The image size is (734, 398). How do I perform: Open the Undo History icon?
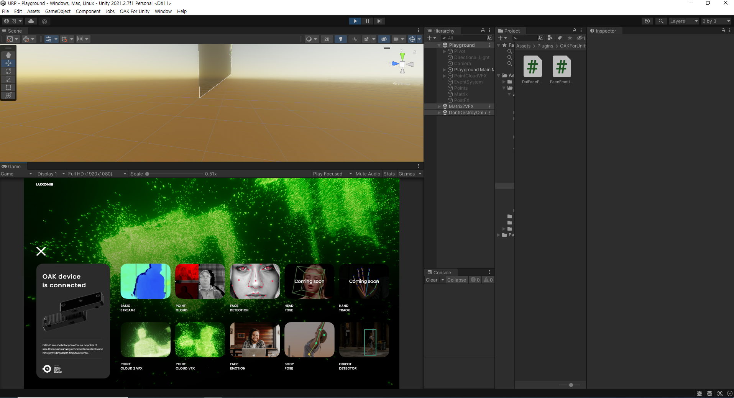[647, 21]
